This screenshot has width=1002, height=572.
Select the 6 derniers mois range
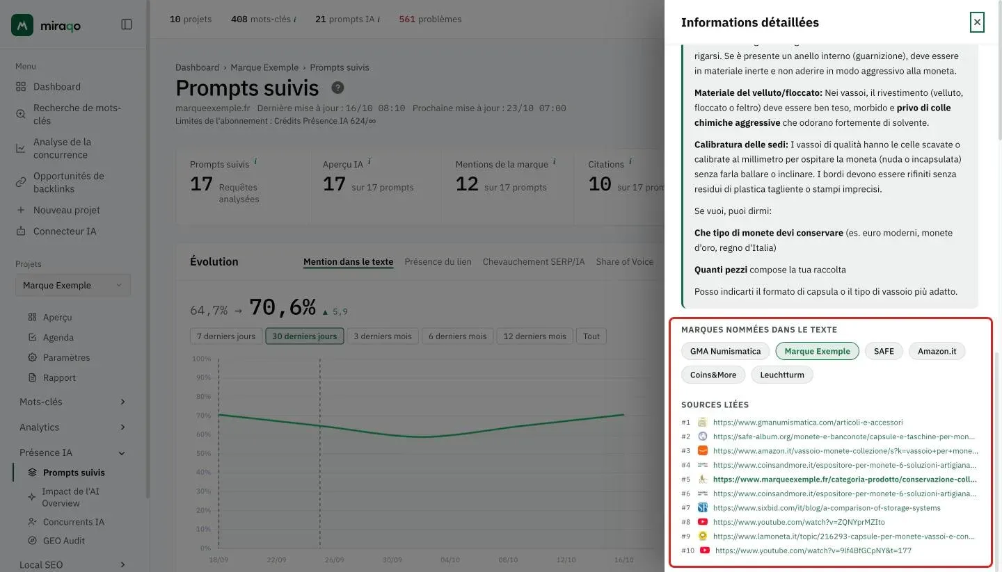[x=457, y=336]
